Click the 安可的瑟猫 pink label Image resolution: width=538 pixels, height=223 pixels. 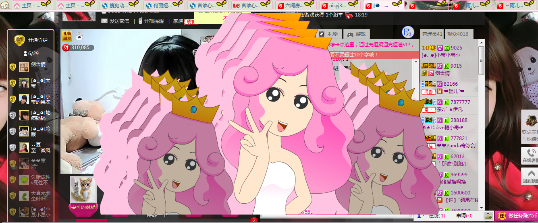coord(83,207)
